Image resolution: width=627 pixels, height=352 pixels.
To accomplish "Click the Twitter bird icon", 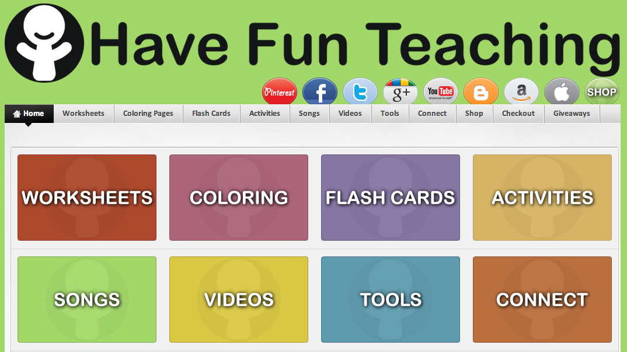I will click(360, 92).
